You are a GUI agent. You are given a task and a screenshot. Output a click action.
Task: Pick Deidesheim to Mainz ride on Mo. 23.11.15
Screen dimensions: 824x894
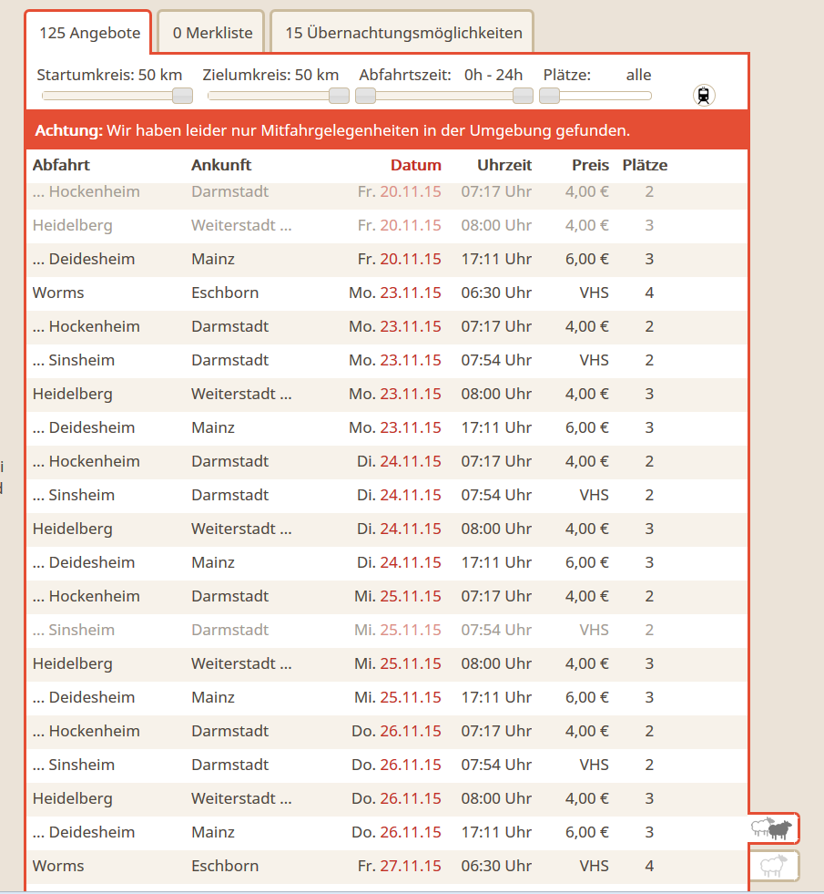pyautogui.click(x=387, y=427)
